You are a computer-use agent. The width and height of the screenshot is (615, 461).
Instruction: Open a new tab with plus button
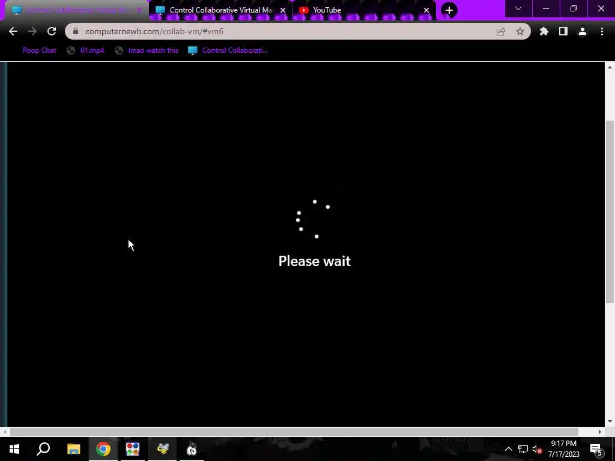[449, 10]
